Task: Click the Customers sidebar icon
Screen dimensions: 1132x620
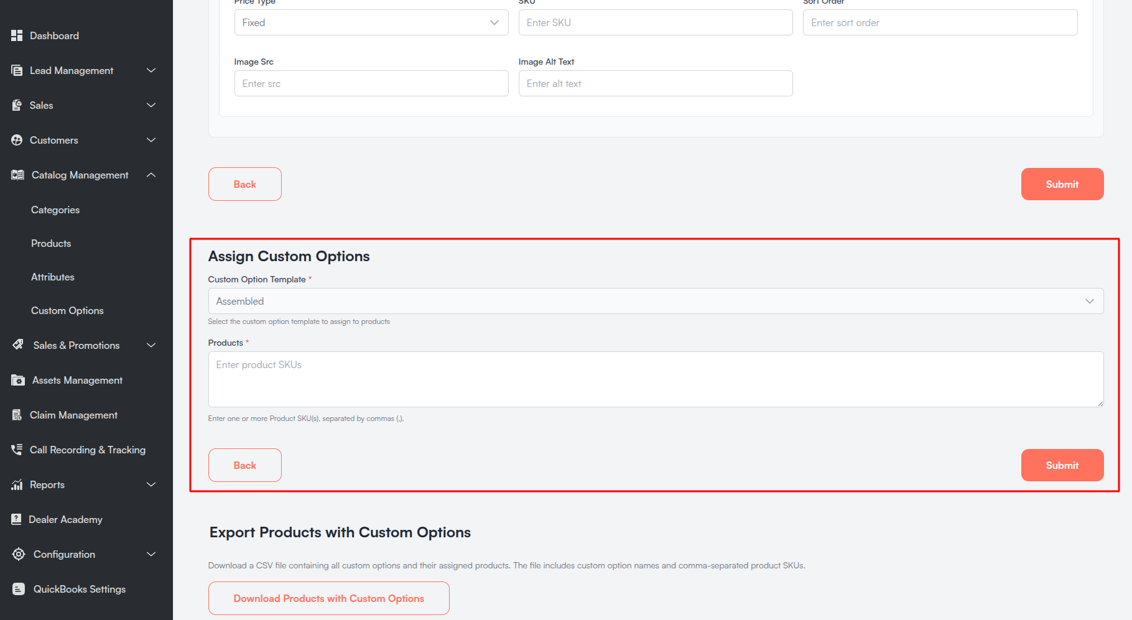Action: tap(17, 140)
